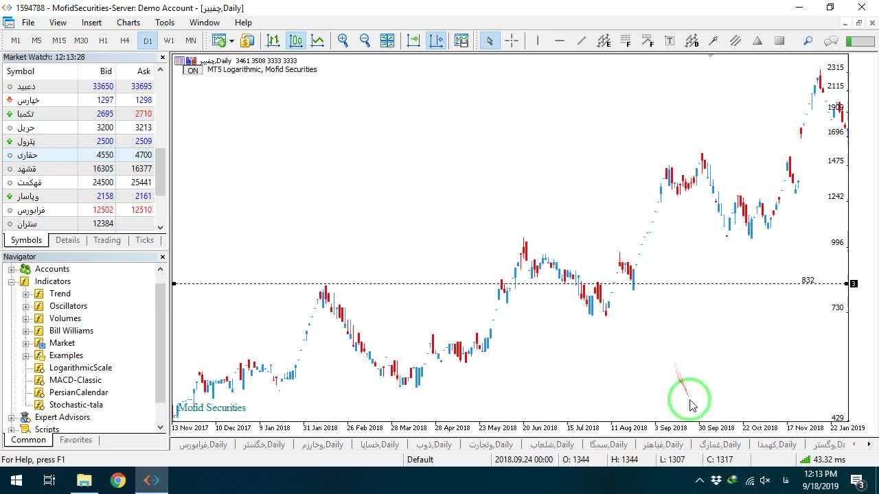Tile chart windows icon
The width and height of the screenshot is (879, 494).
click(387, 40)
